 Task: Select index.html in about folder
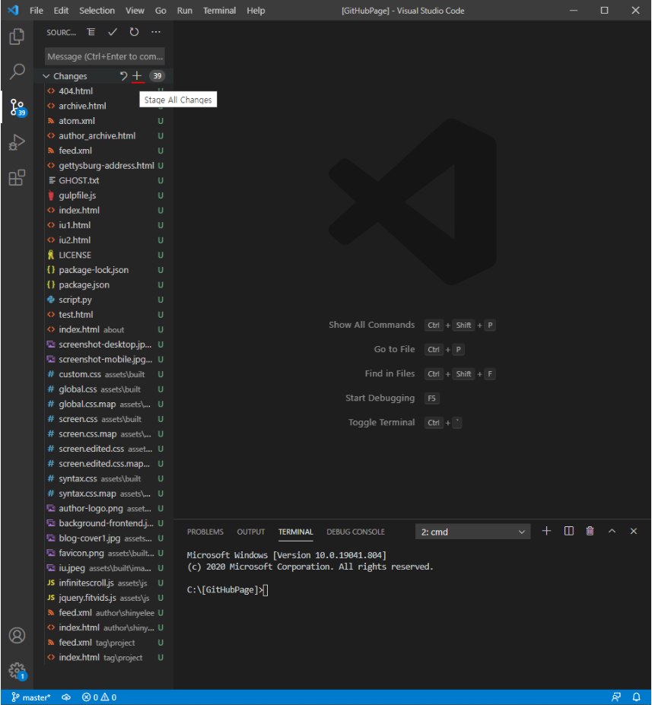(106, 329)
